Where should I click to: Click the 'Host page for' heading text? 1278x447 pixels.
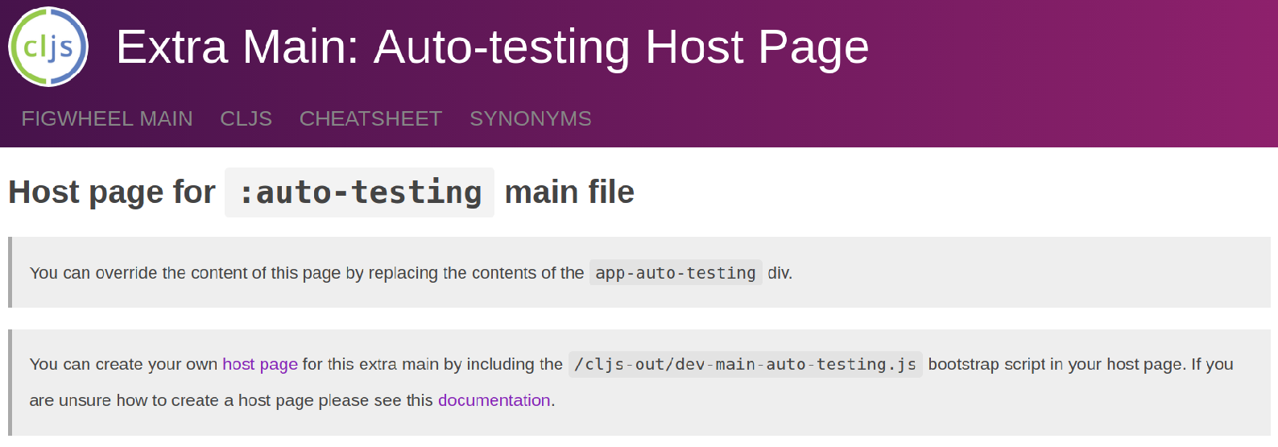(x=112, y=192)
